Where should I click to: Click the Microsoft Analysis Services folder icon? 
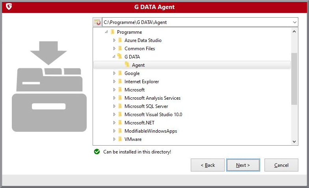120,98
